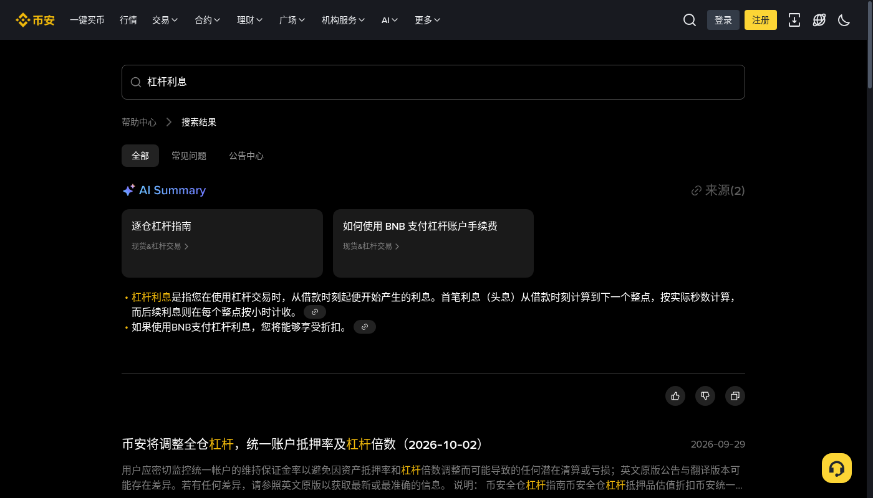Click 现货&杠杆交易 under 逐仓杠杆指南
873x498 pixels.
pyautogui.click(x=160, y=247)
